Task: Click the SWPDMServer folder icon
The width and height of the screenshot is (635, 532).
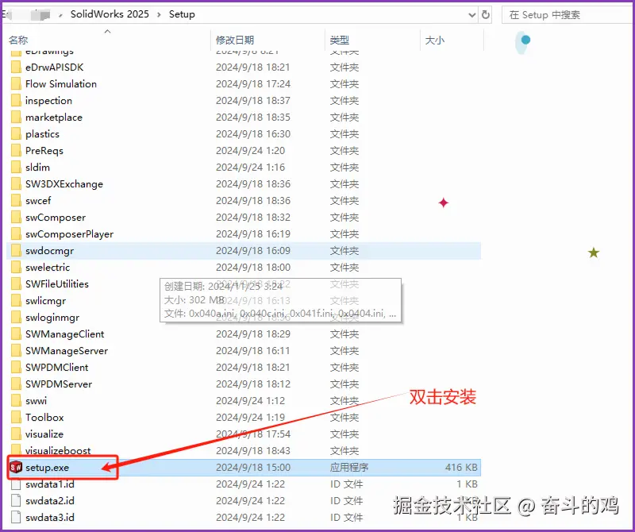Action: tap(16, 384)
